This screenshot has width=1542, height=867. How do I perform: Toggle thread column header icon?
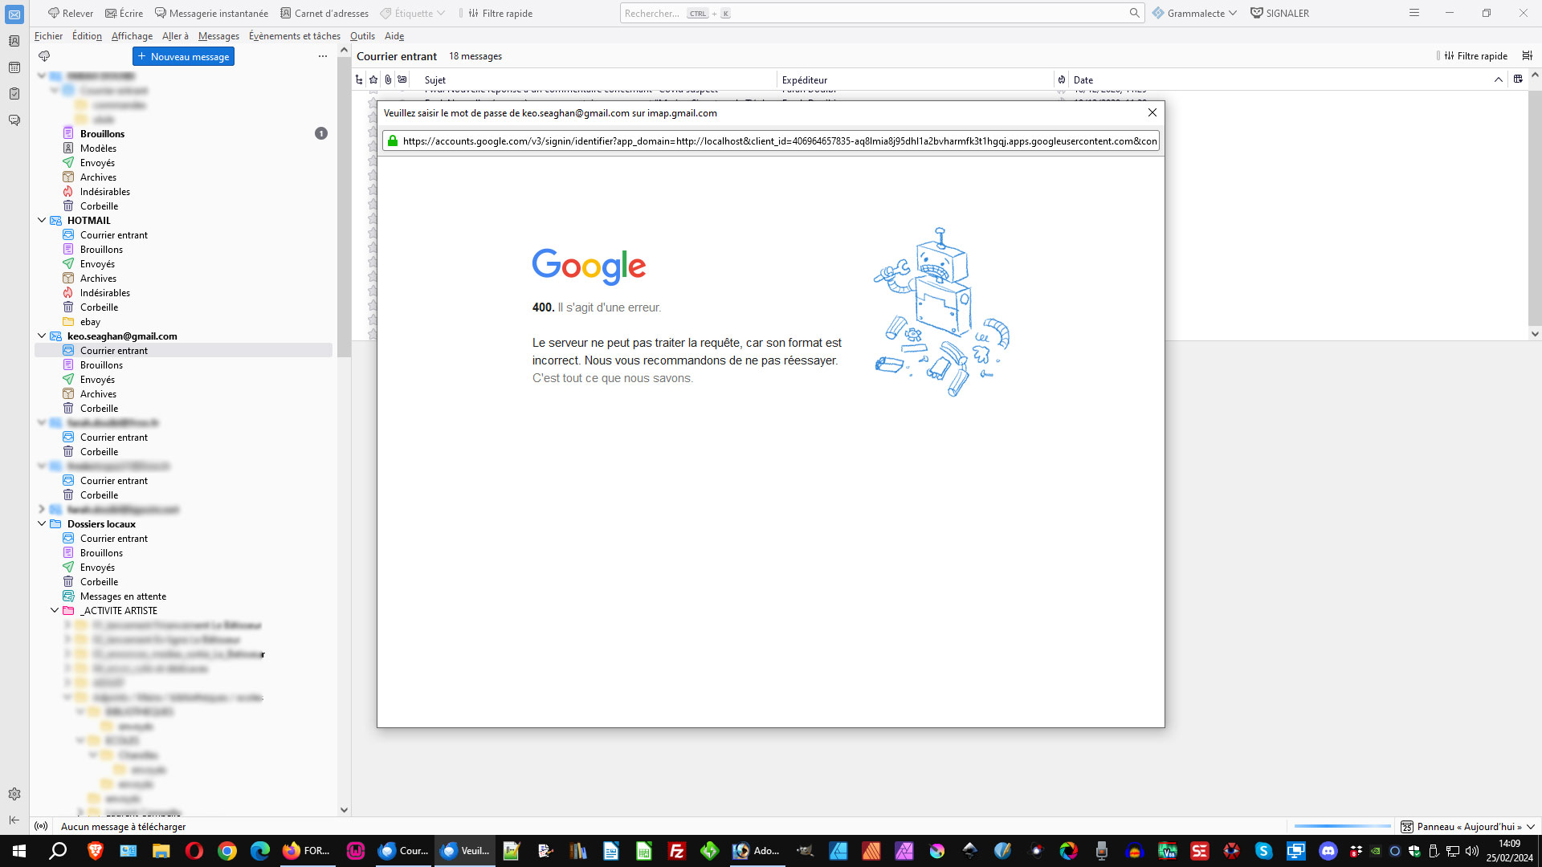pyautogui.click(x=359, y=79)
